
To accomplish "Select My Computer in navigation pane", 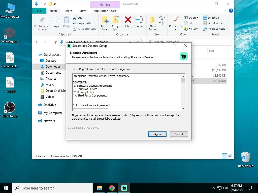I will [50, 113].
